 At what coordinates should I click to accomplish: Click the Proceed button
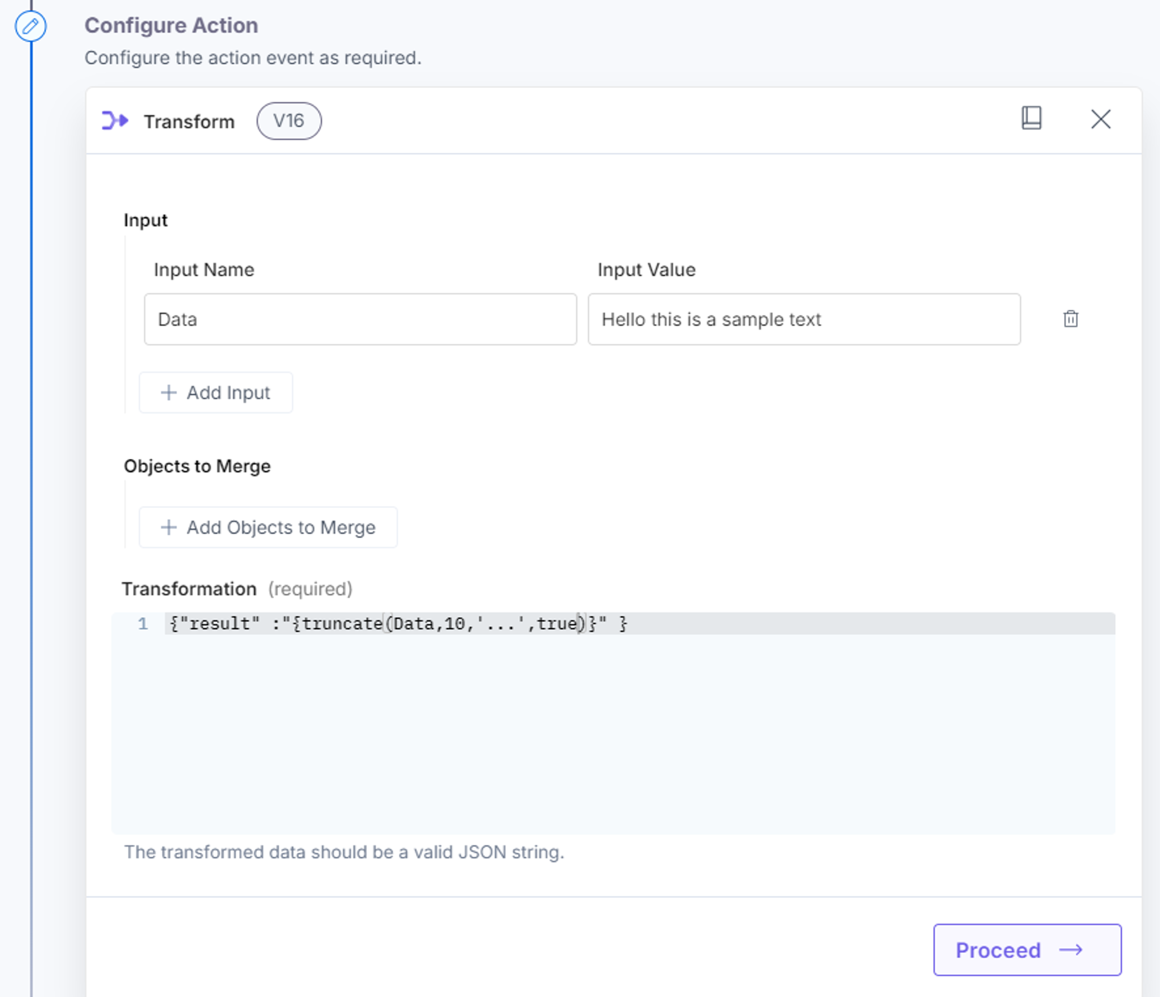(x=1027, y=950)
